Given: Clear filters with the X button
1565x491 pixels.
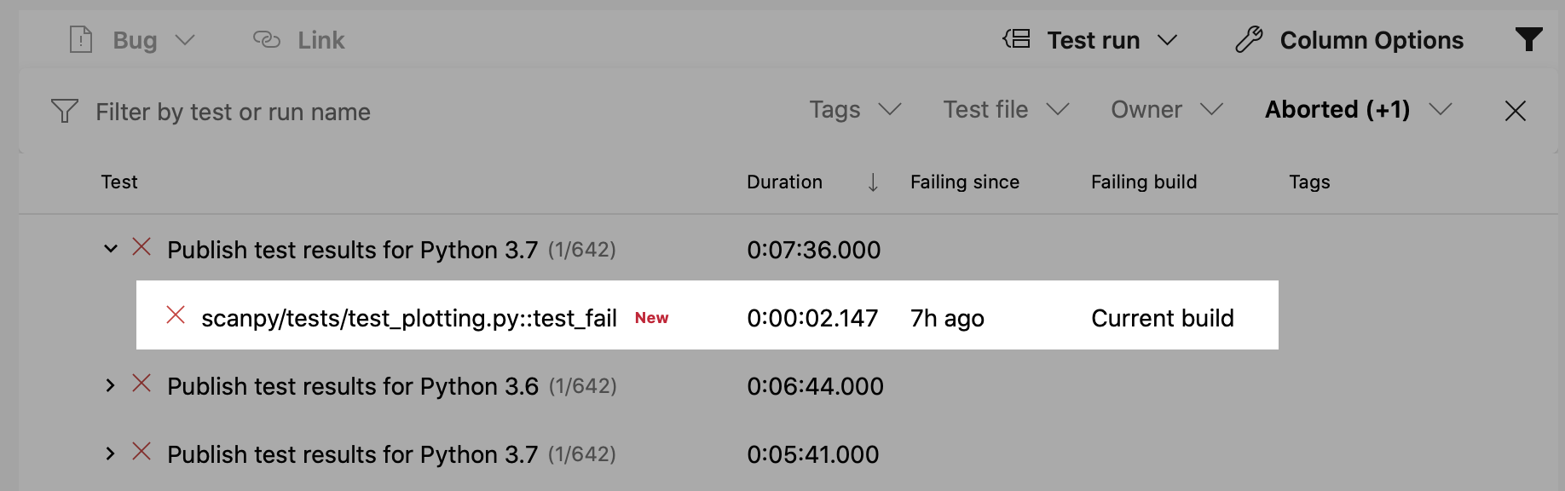Looking at the screenshot, I should click(x=1515, y=111).
